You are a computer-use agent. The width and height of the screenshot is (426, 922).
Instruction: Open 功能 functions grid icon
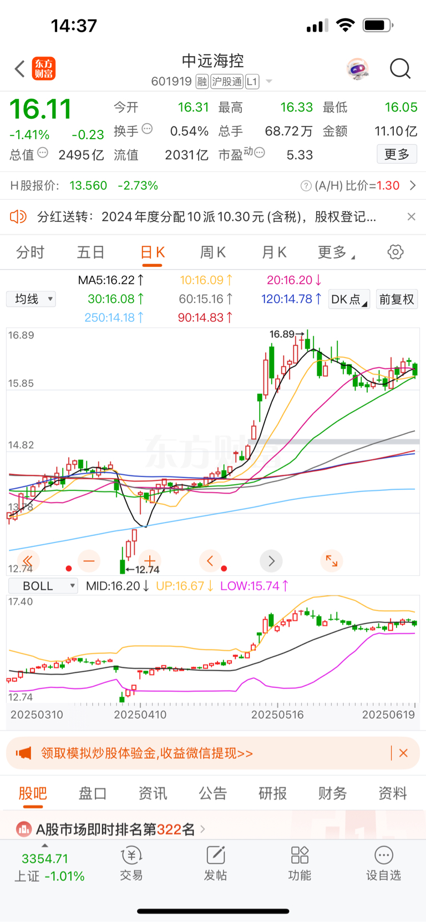[x=300, y=864]
